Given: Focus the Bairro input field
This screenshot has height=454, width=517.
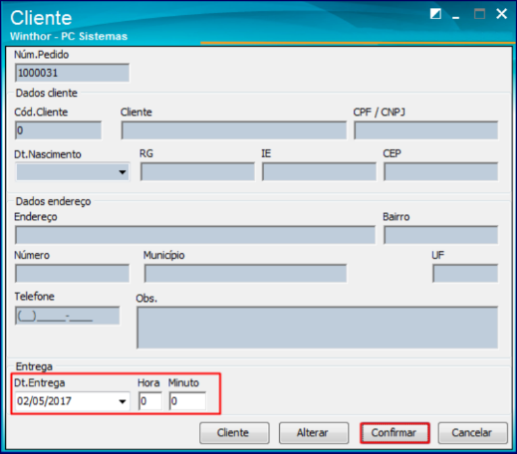Looking at the screenshot, I should pos(441,235).
